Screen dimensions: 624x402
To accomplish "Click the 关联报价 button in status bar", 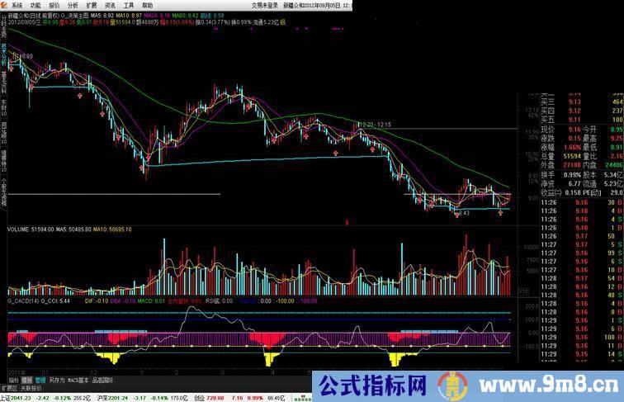I will point(31,387).
